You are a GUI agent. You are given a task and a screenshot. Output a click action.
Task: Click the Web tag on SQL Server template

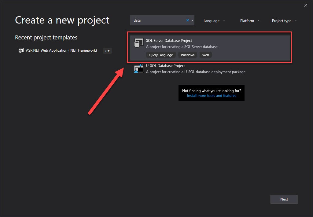(205, 55)
